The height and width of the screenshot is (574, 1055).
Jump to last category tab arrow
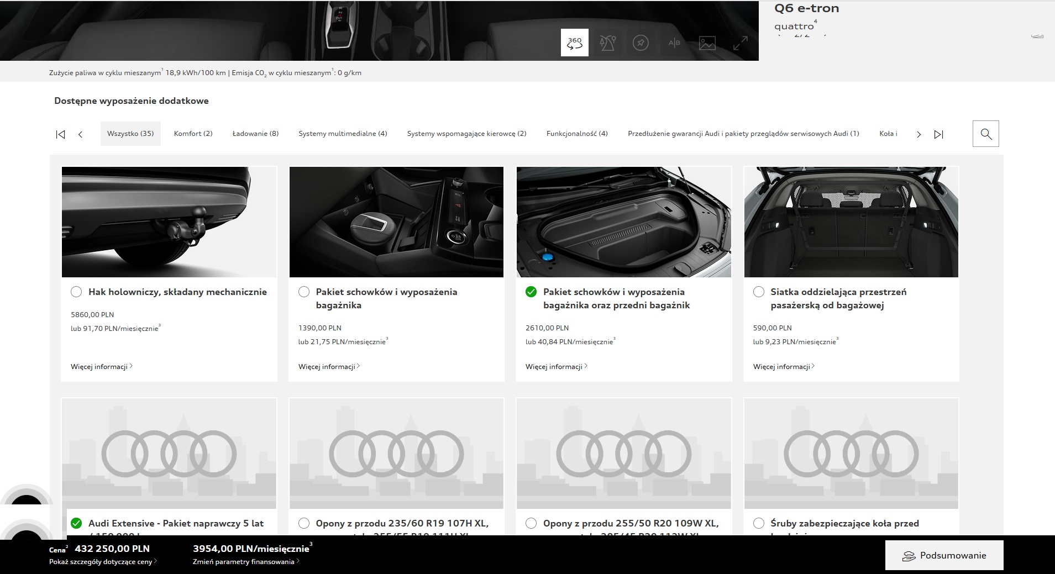938,134
